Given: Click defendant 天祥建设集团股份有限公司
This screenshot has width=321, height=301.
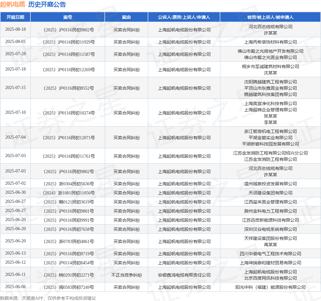Looking at the screenshot, I should 271,238.
